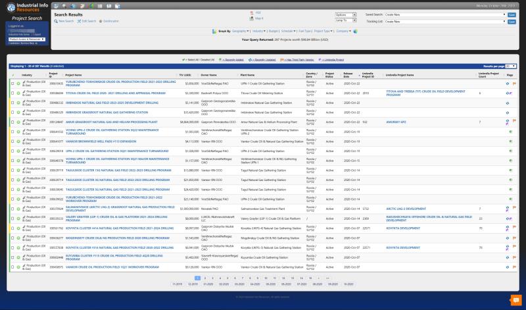
Task: Click the New Search magnifier link
Action: [57, 21]
